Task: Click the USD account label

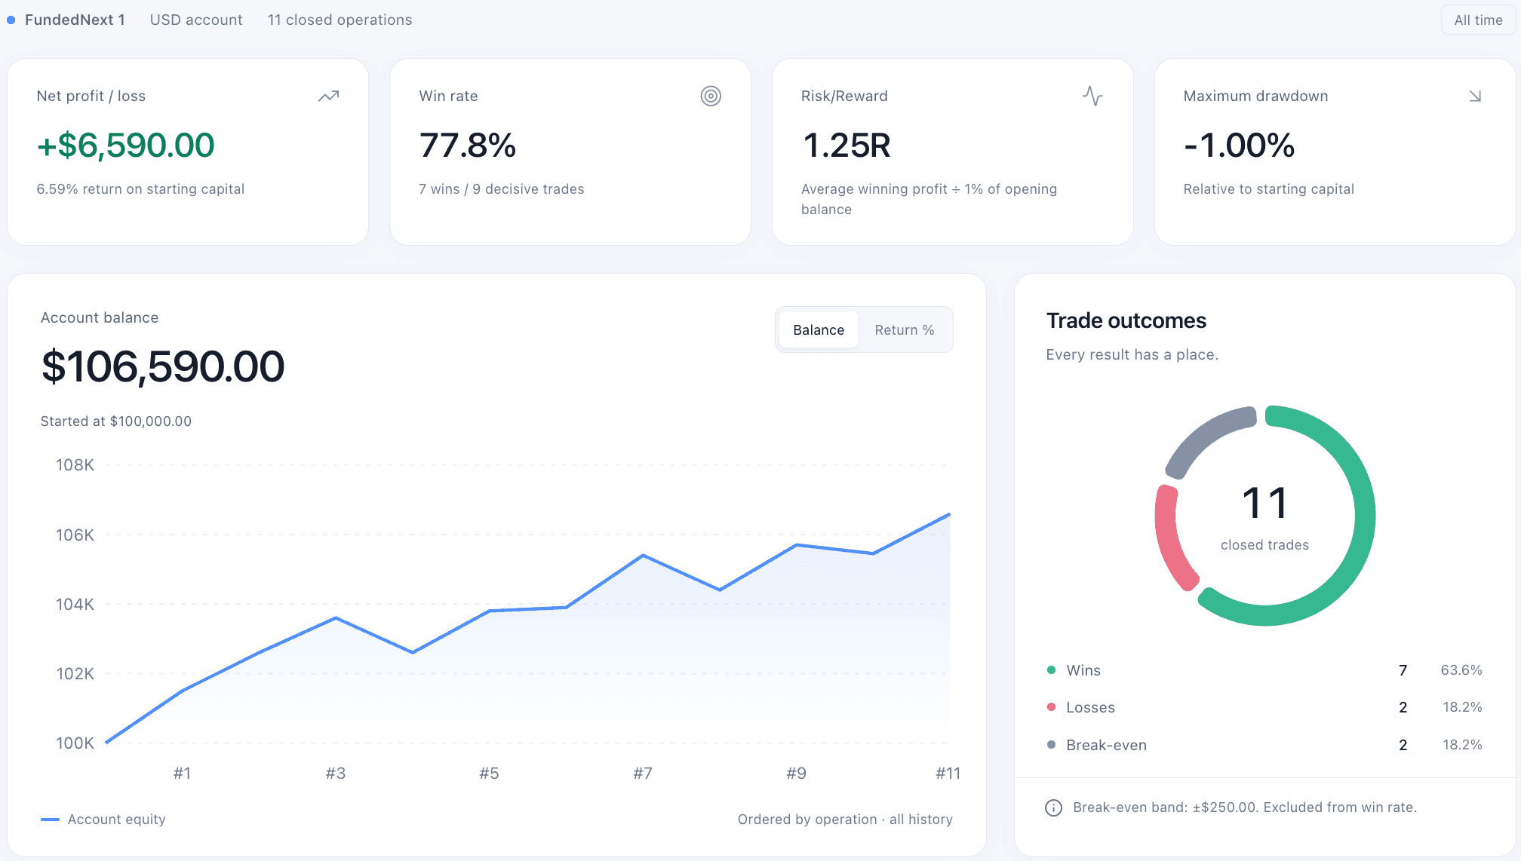Action: 196,20
